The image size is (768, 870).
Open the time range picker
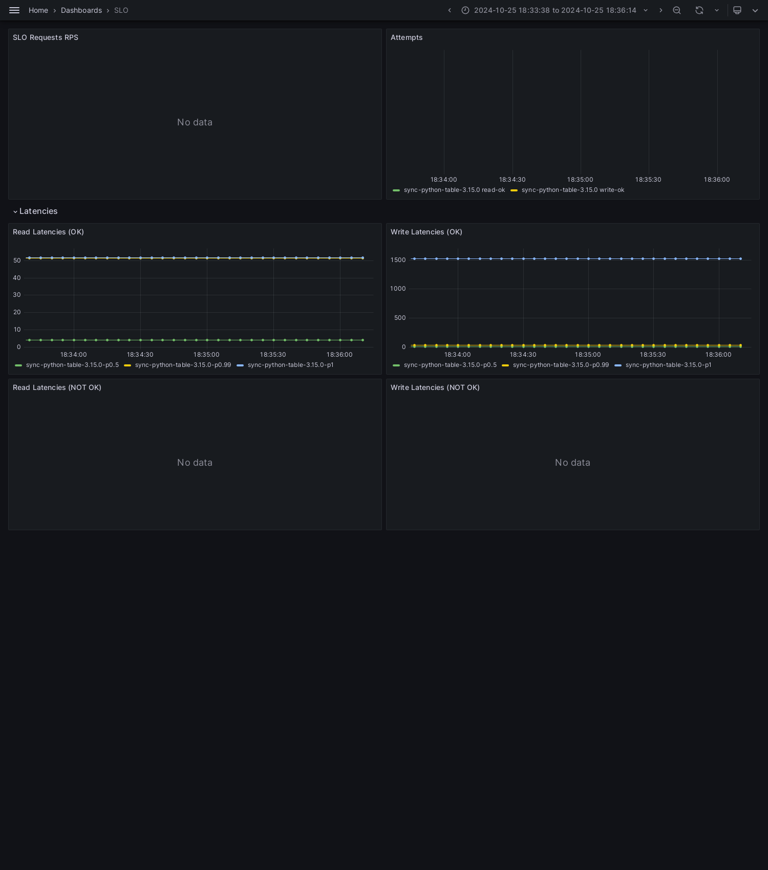pos(555,10)
